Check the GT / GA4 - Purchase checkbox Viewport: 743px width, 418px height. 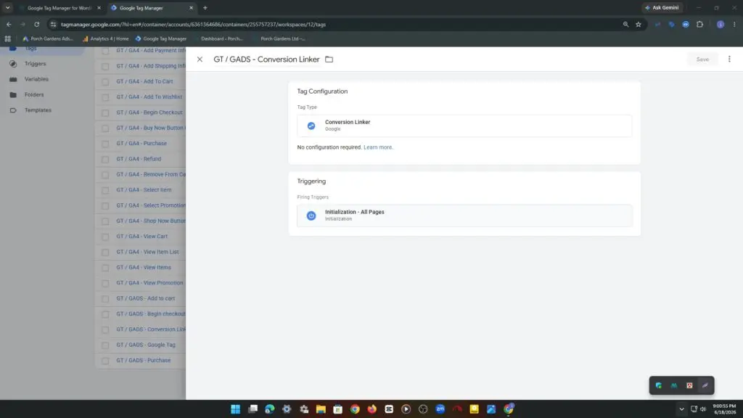(x=105, y=144)
